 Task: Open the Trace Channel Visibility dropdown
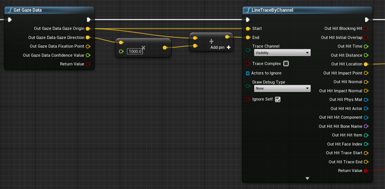tap(282, 53)
